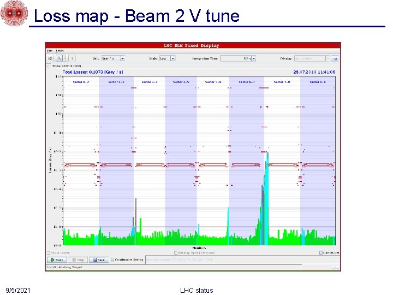The image size is (393, 295).
Task: Click the Save button
Action: (99, 259)
